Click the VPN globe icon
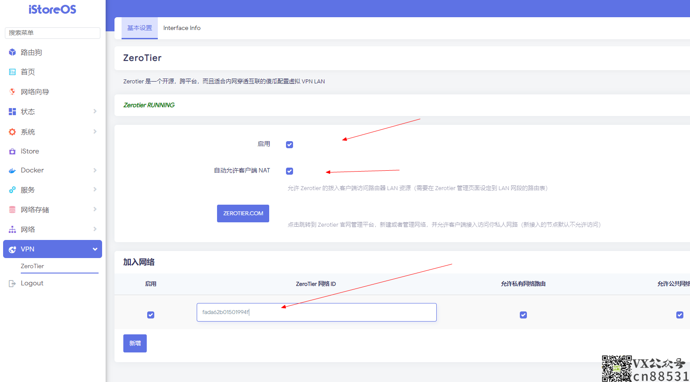Viewport: 690px width, 382px height. click(12, 249)
